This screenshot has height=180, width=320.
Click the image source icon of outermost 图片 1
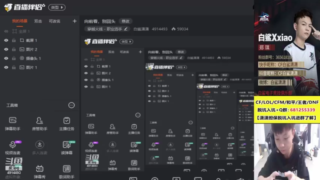[x=22, y=67]
